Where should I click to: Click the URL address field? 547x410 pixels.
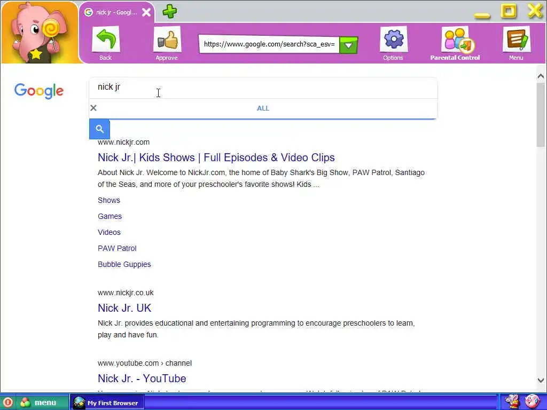point(269,44)
